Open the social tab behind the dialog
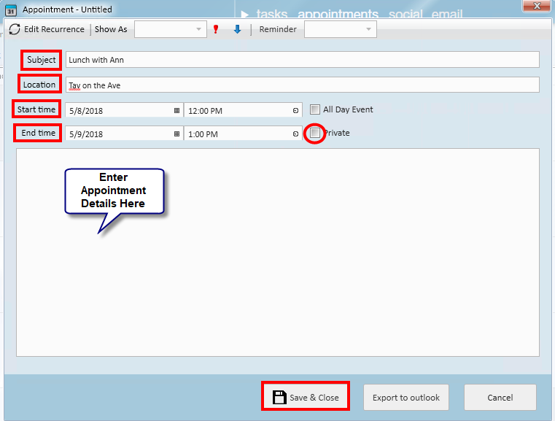 click(x=405, y=13)
